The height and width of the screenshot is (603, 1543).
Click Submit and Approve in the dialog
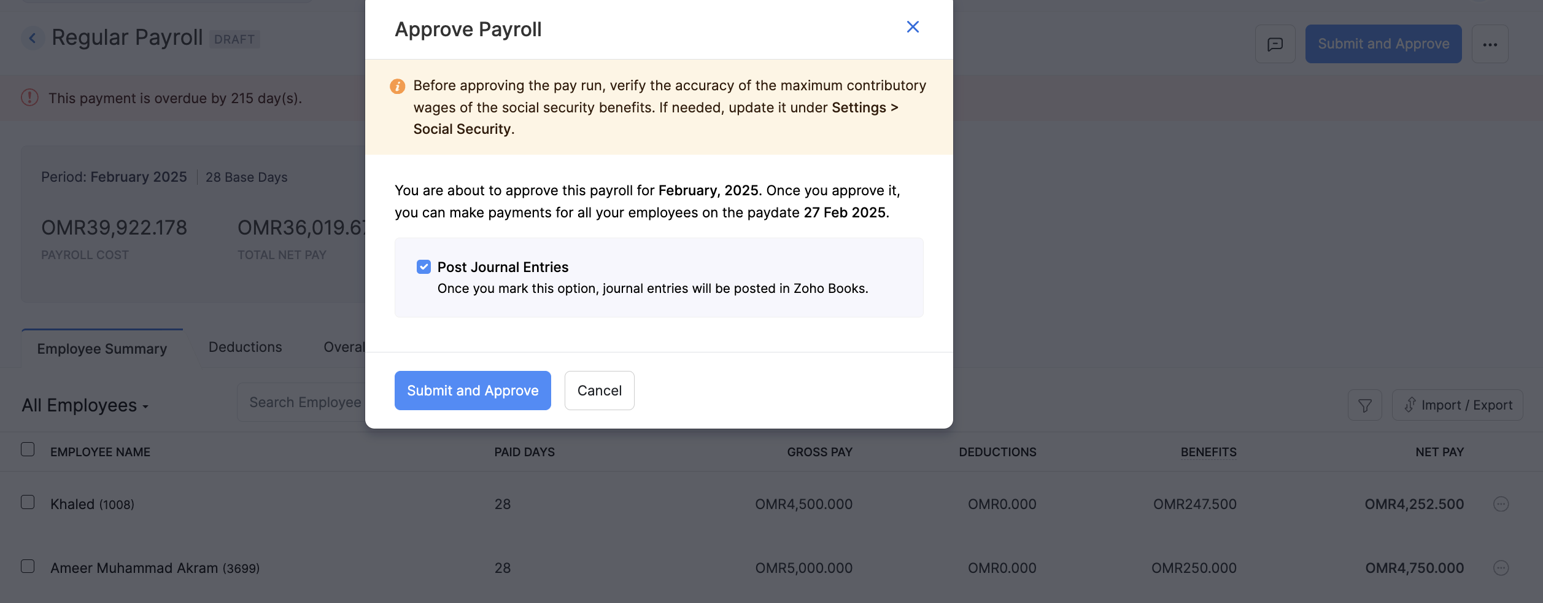[472, 390]
